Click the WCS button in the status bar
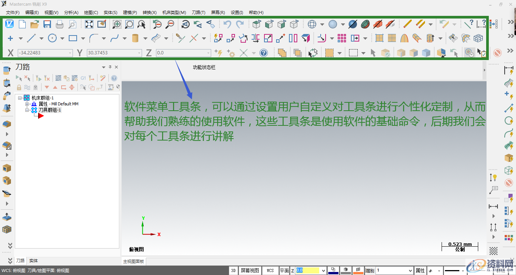This screenshot has height=275, width=516. coord(270,270)
